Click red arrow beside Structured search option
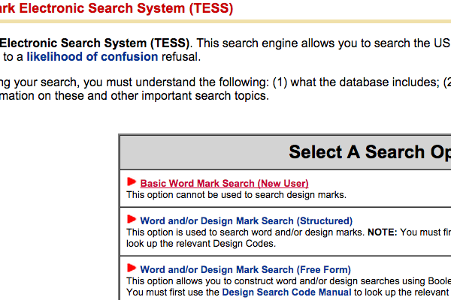451x300 pixels. 131,219
